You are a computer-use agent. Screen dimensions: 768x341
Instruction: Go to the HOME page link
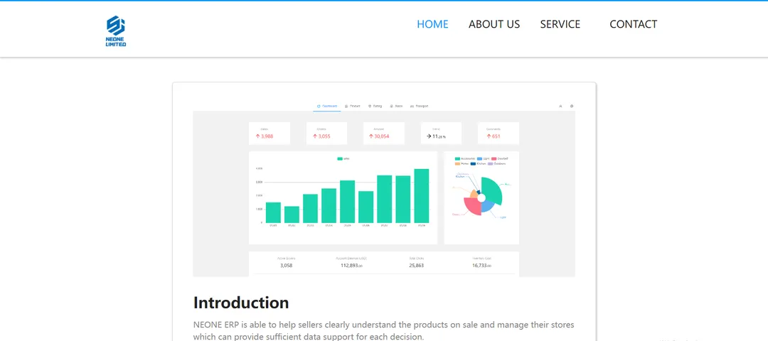tap(432, 24)
